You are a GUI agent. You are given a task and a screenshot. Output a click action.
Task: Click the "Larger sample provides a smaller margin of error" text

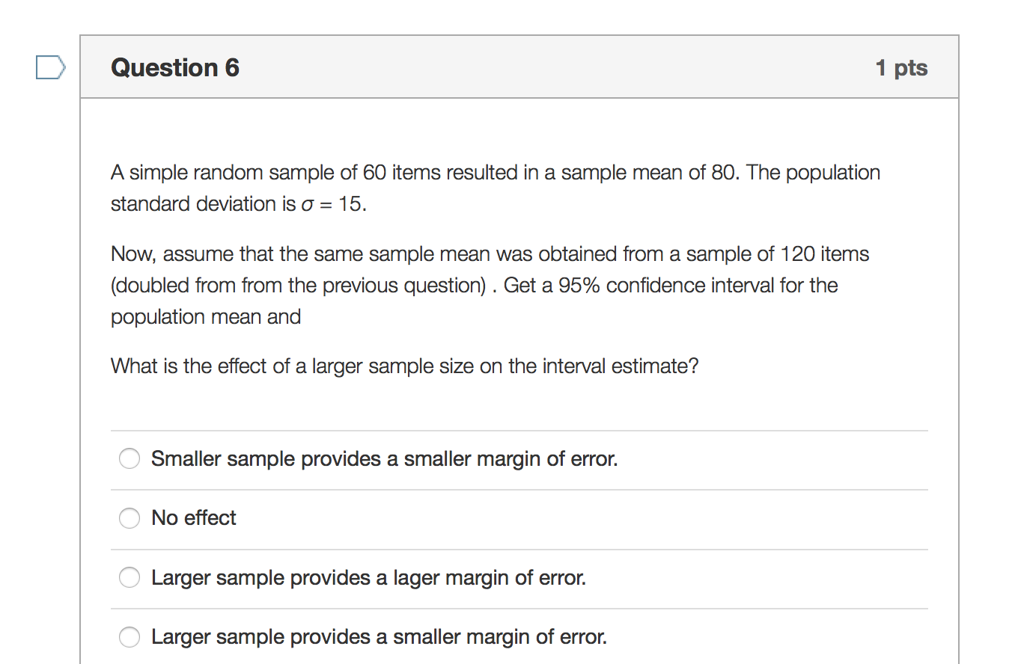pos(378,636)
